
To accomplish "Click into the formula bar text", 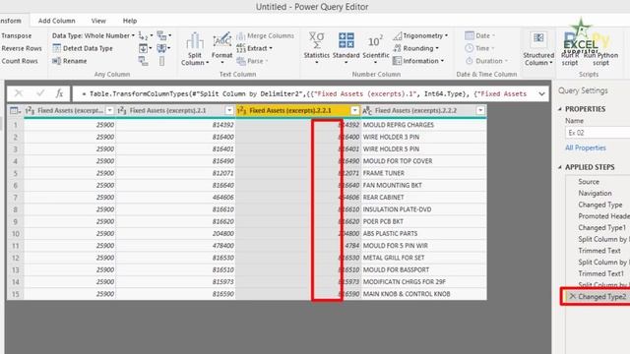I will tap(304, 94).
